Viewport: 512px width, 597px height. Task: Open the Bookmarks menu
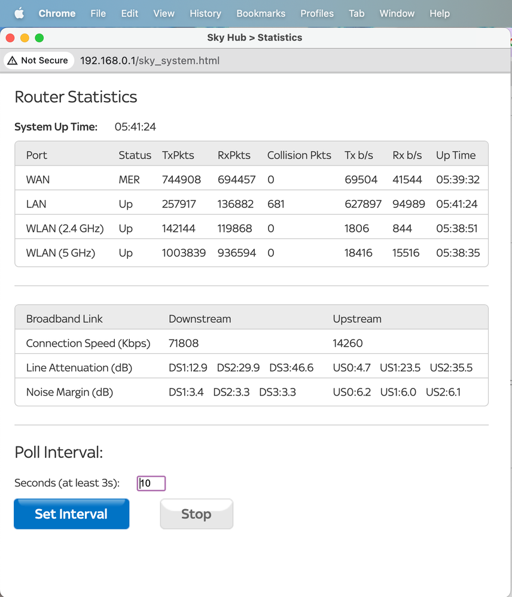pyautogui.click(x=261, y=13)
